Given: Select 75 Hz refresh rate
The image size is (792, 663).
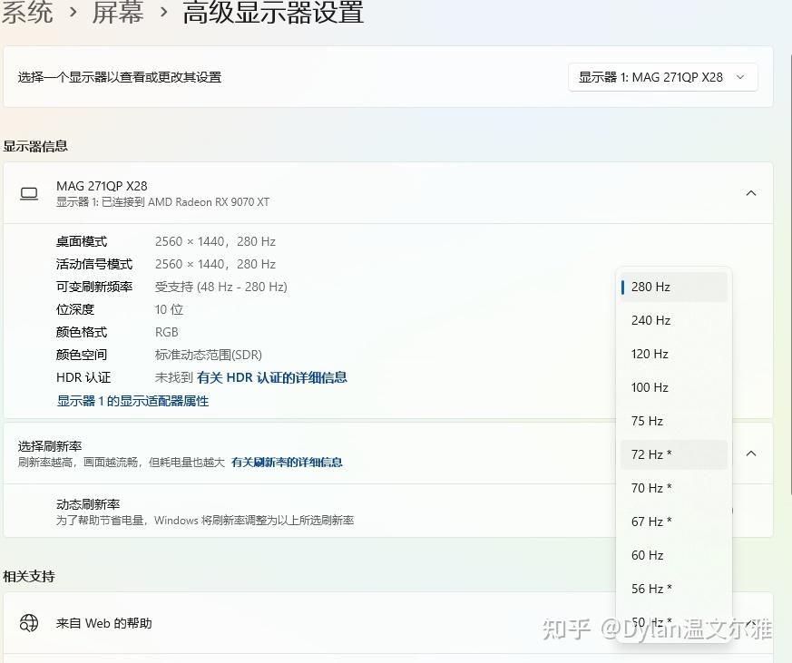Looking at the screenshot, I should 674,421.
